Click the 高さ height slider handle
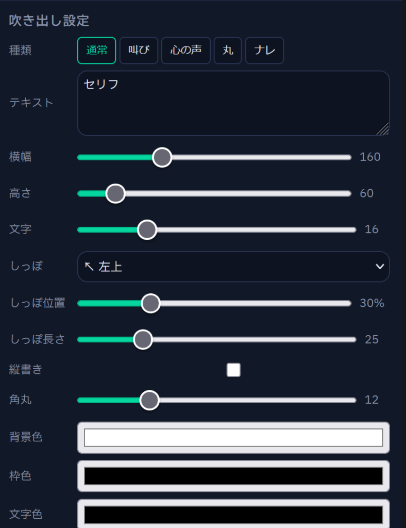The image size is (406, 528). click(115, 193)
